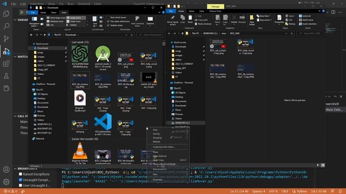Click Back arrow in Downloads window

[31, 34]
